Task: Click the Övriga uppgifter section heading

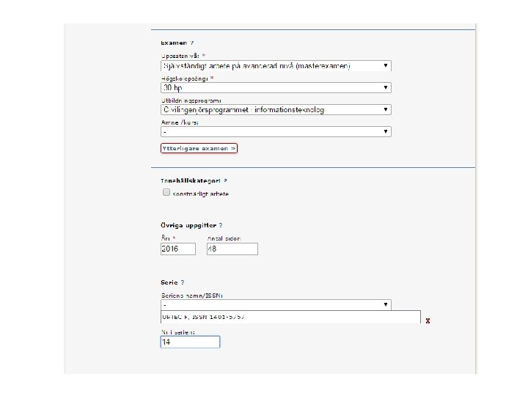Action: [188, 226]
